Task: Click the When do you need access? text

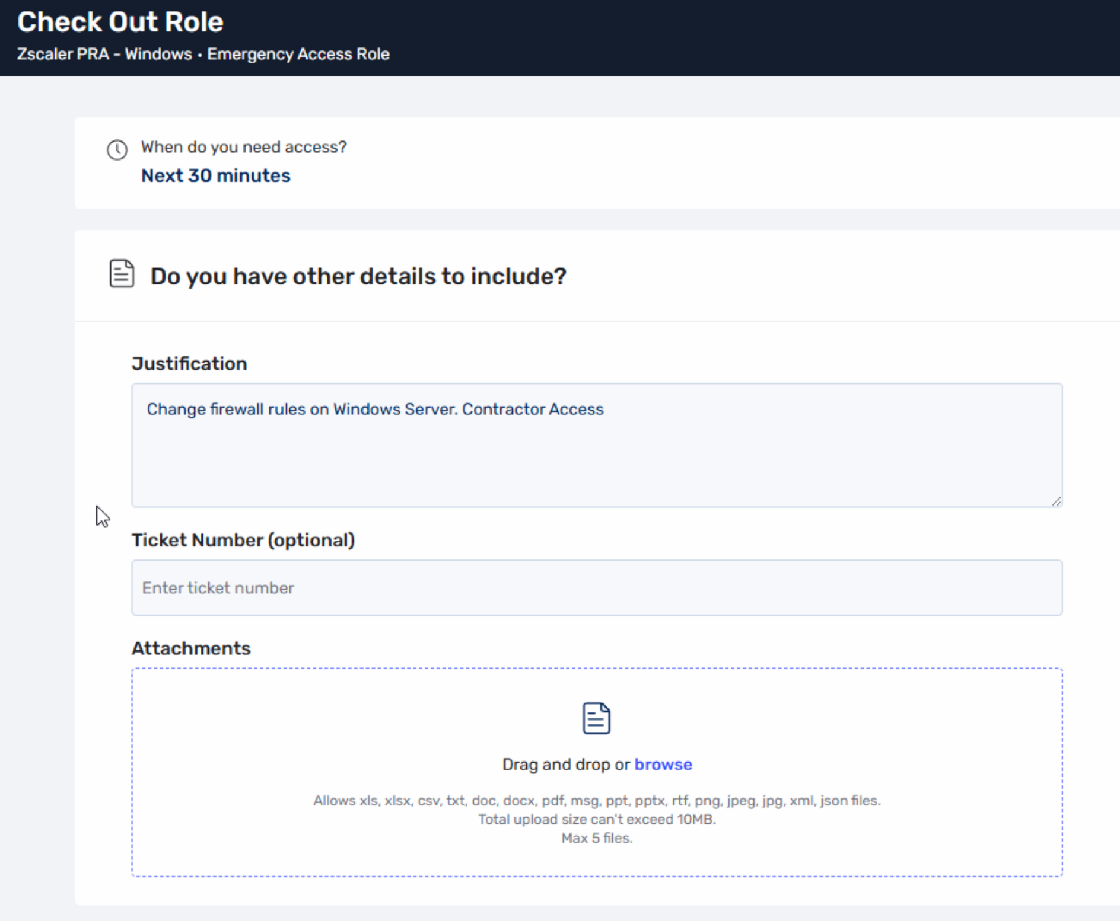Action: 244,147
